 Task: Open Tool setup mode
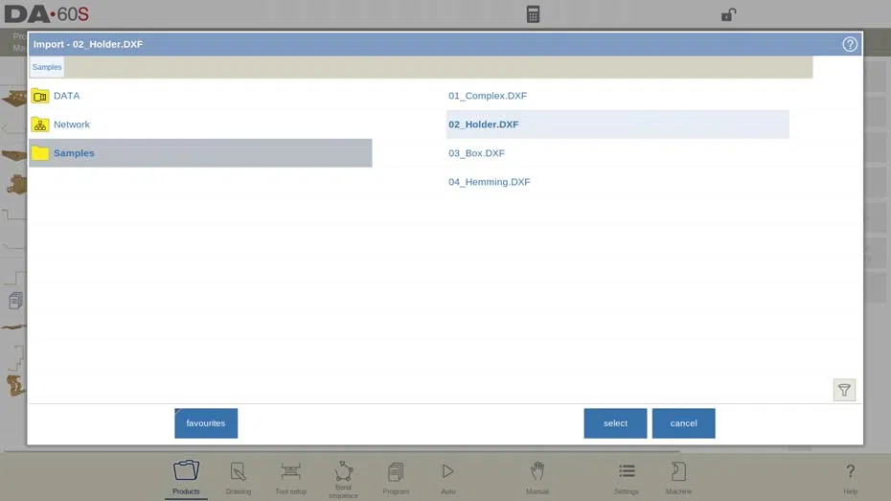click(290, 477)
